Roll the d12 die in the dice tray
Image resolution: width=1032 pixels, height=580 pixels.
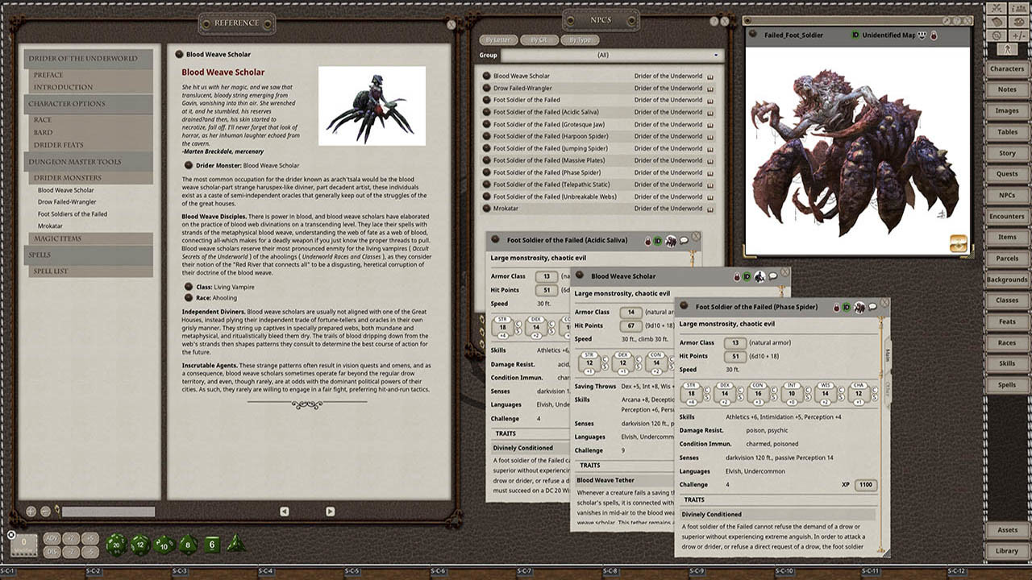point(139,545)
